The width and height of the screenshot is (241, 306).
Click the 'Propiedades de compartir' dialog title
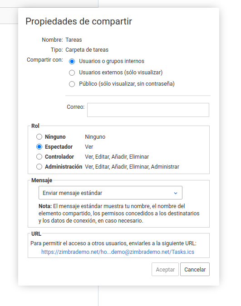coord(79,21)
